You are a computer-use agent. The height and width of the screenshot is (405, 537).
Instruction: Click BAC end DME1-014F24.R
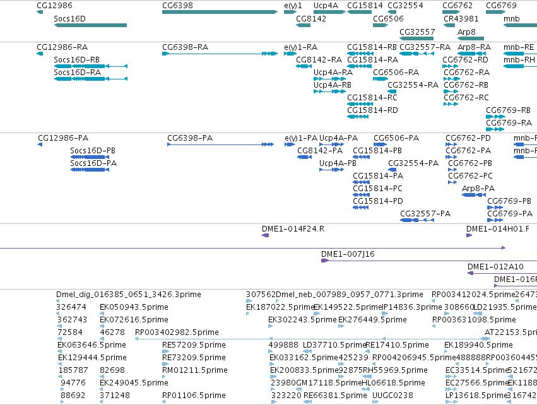pos(266,235)
